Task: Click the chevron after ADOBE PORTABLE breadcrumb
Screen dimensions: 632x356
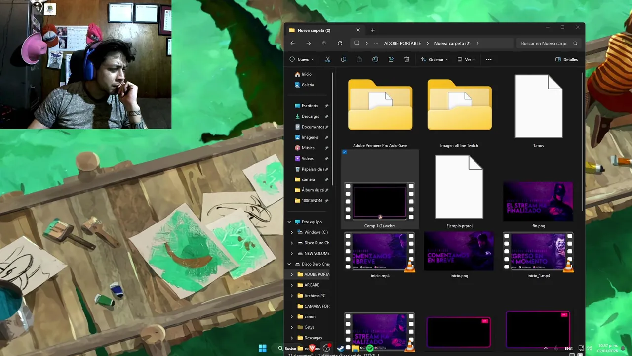Action: coord(428,43)
